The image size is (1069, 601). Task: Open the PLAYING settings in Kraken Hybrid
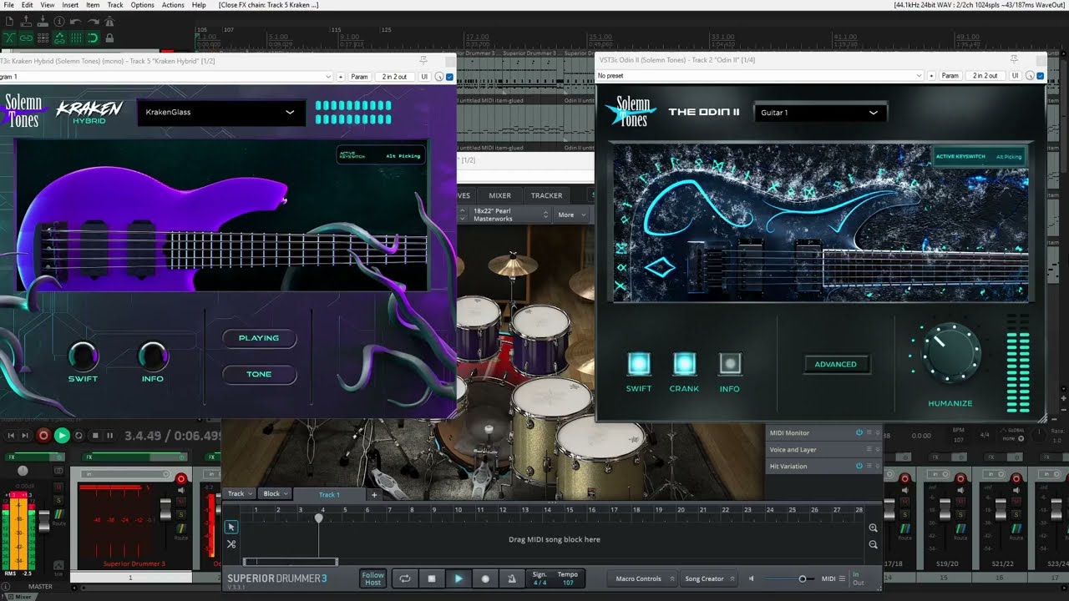pyautogui.click(x=259, y=338)
